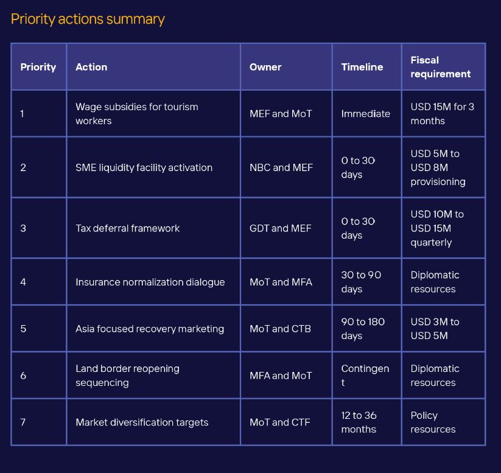Select the 'Fiscal requirement' column header
Screen dimensions: 501x473
pyautogui.click(x=440, y=67)
